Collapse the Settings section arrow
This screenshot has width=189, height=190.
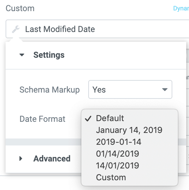pos(22,55)
